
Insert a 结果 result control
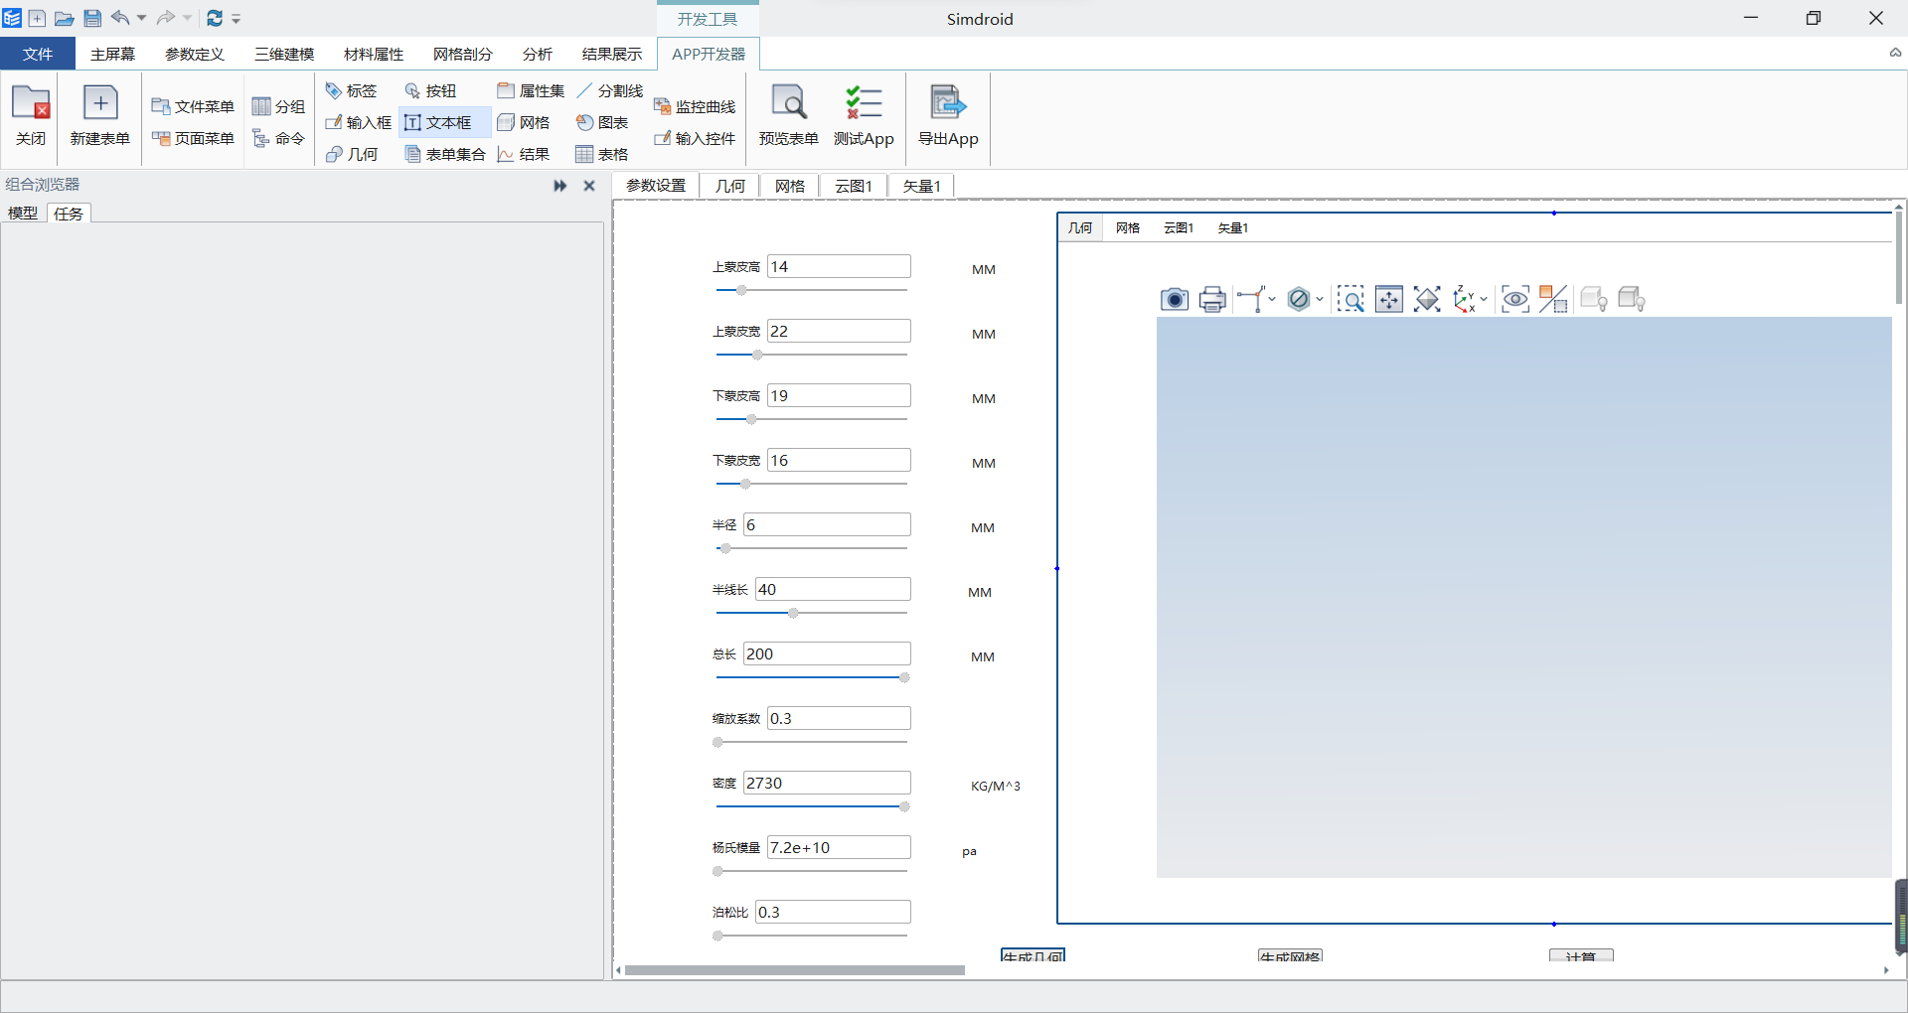click(524, 154)
